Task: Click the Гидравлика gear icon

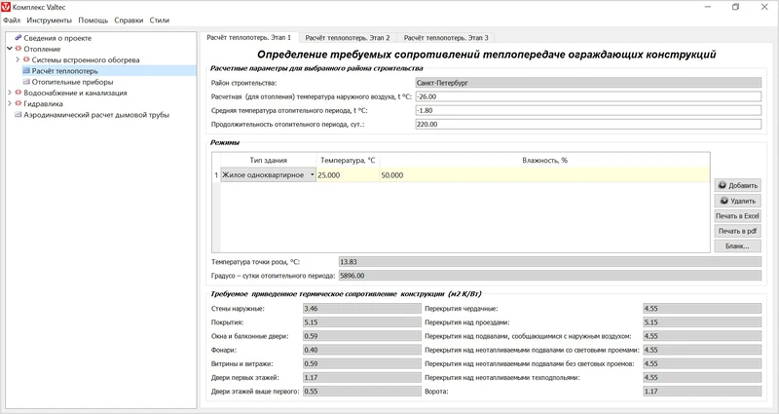Action: [x=18, y=103]
